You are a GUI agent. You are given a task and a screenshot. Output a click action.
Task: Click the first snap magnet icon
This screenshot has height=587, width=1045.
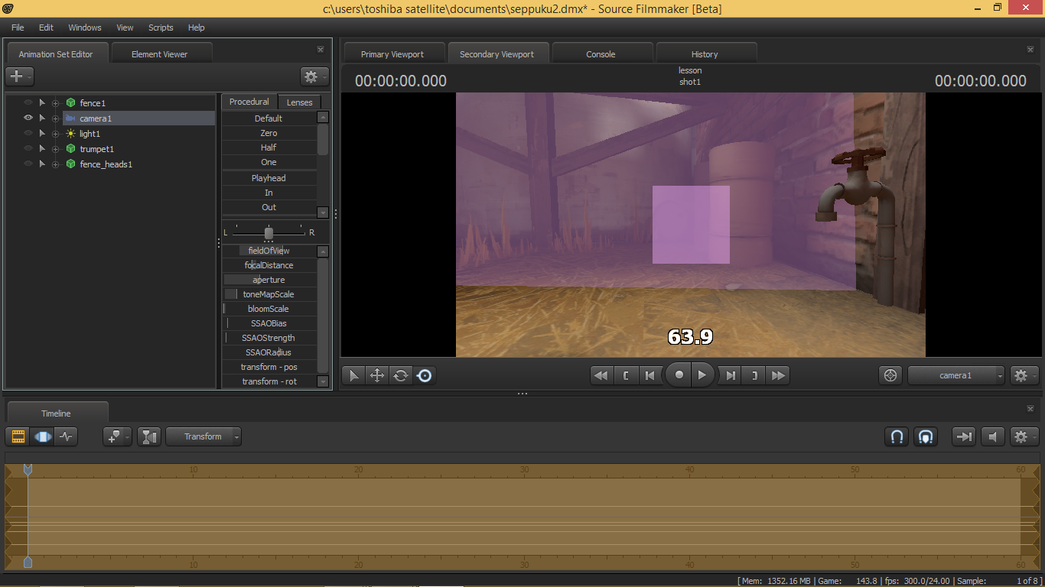(897, 436)
